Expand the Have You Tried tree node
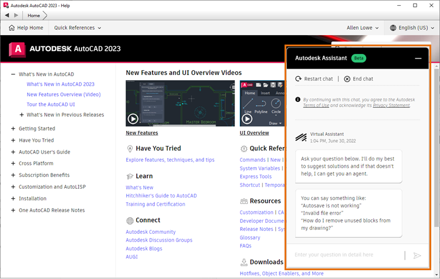Screen dimensions: 440x279 click(13, 140)
